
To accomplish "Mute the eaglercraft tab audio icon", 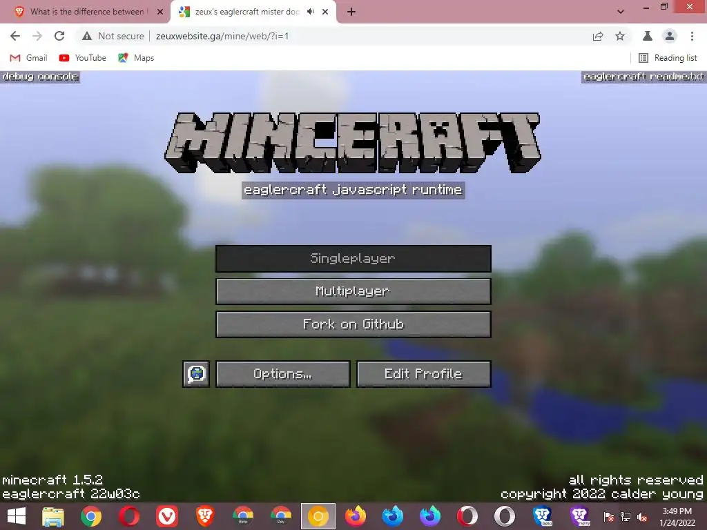I will coord(310,12).
